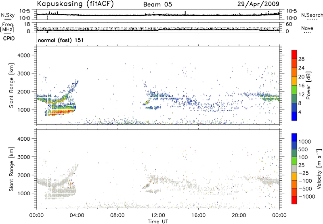Click the 'Power [dB]' colorbar title
The image size is (323, 224).
(x=308, y=85)
